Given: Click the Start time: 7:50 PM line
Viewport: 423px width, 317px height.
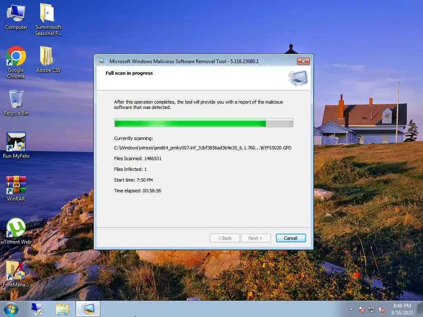Looking at the screenshot, I should tap(133, 180).
